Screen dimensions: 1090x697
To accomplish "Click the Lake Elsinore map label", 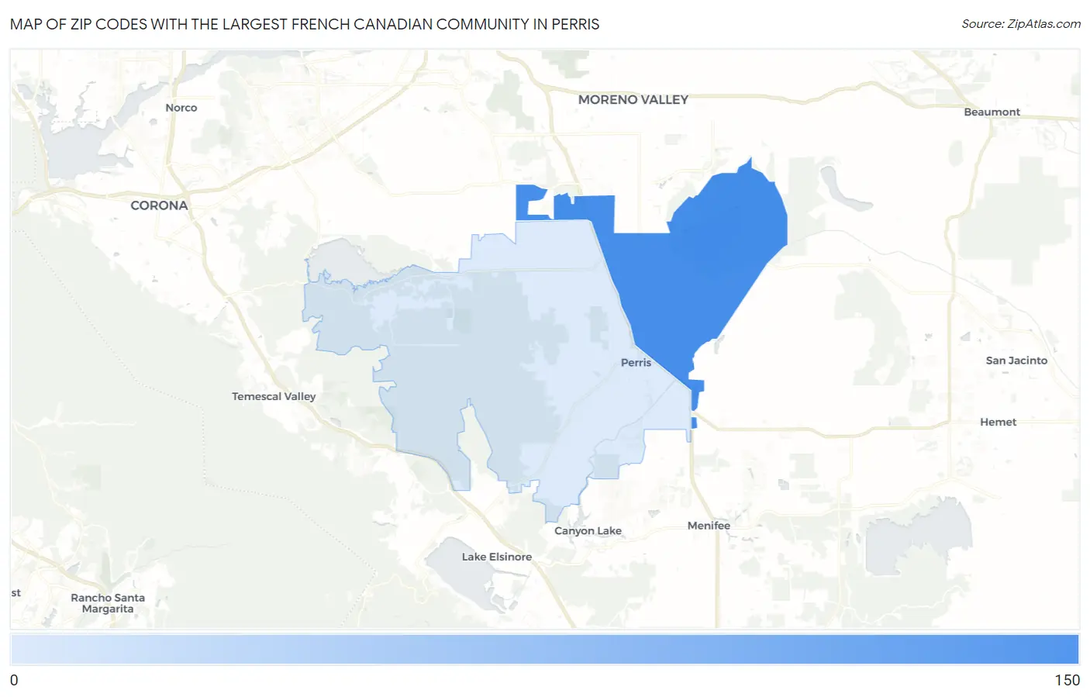I will click(x=497, y=557).
